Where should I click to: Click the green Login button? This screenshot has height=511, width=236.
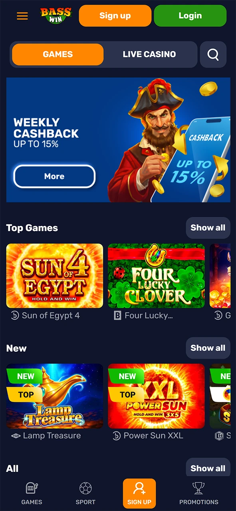point(190,16)
